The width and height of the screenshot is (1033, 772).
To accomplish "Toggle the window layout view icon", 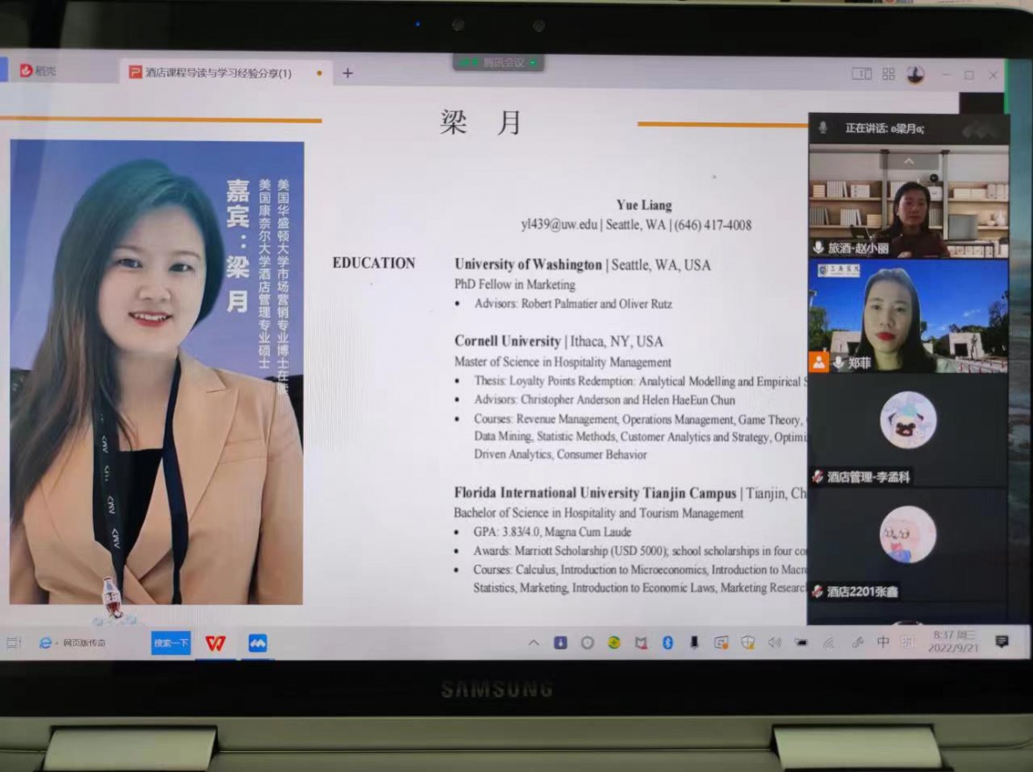I will (x=861, y=74).
